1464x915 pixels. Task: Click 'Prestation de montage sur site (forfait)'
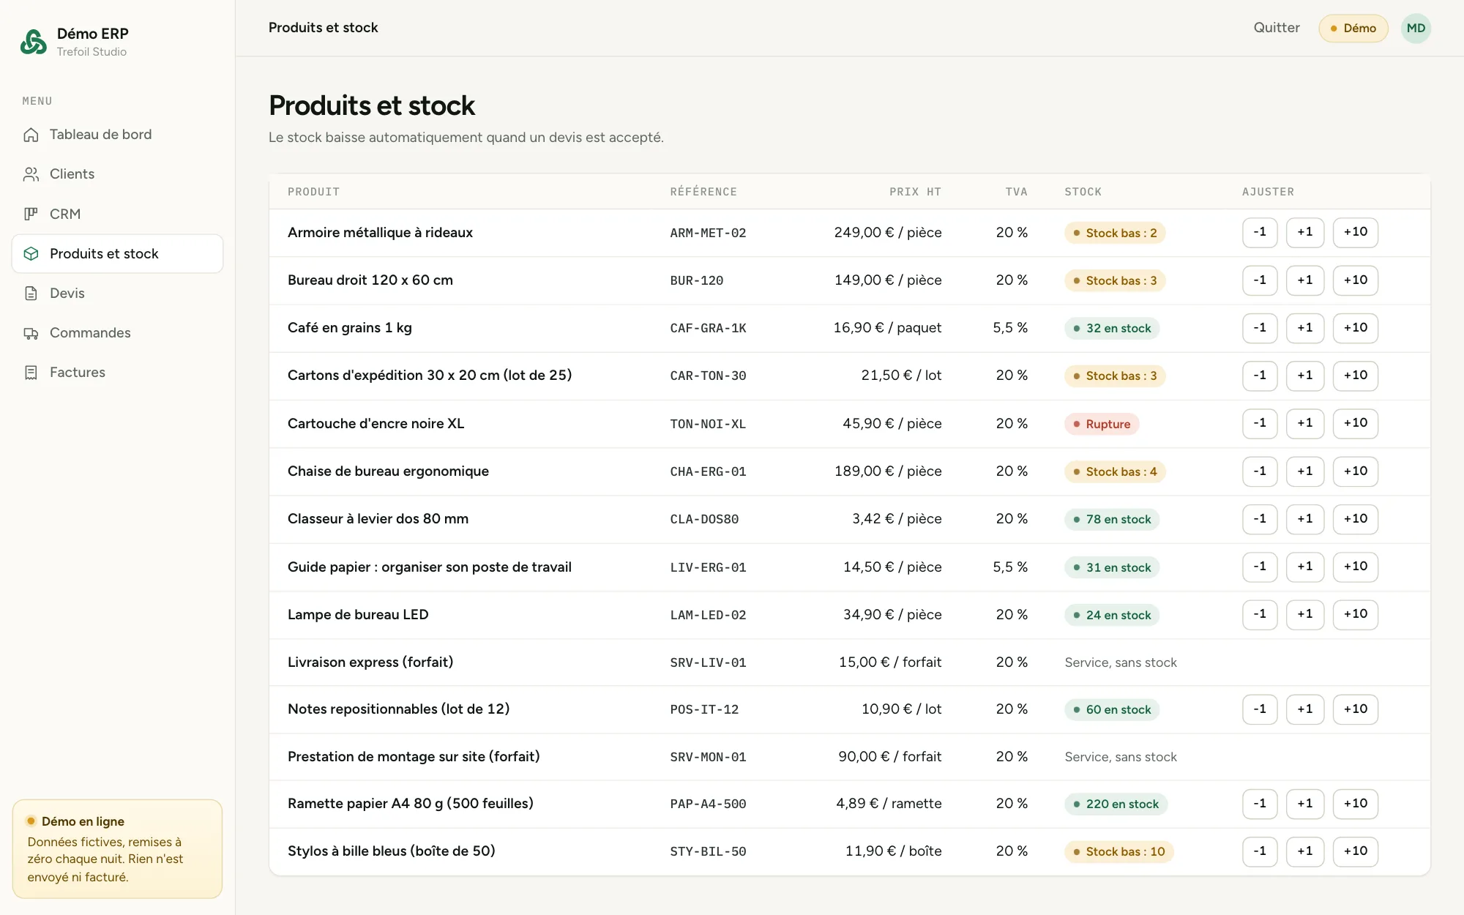(x=414, y=756)
